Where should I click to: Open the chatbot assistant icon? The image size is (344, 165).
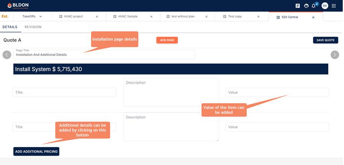click(306, 6)
